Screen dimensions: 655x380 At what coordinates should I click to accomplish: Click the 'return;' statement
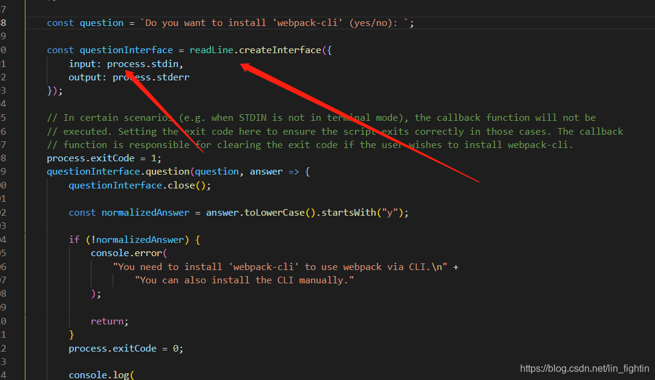pos(110,321)
